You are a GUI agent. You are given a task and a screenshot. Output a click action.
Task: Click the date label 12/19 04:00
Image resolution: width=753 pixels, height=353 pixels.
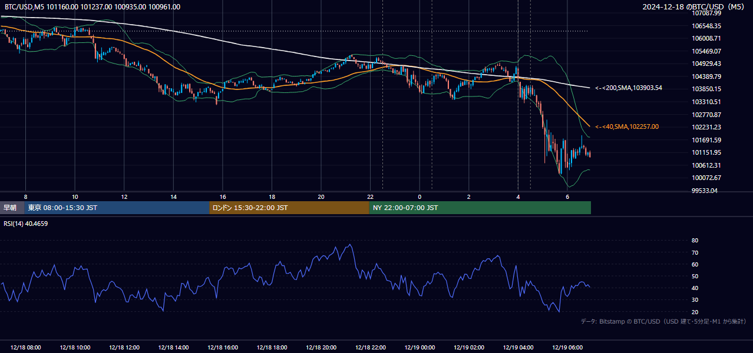(x=518, y=347)
